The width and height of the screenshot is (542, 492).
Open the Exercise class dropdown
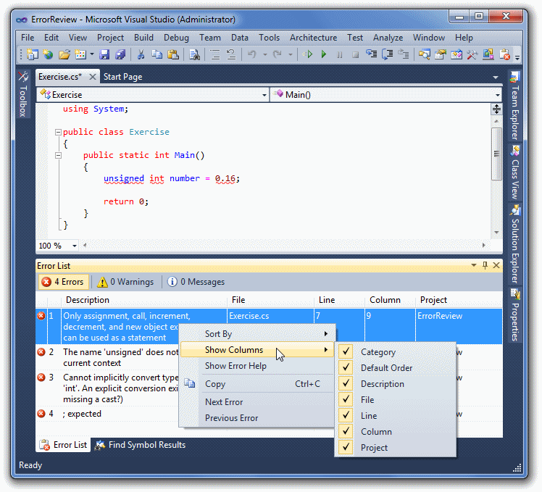click(x=264, y=95)
